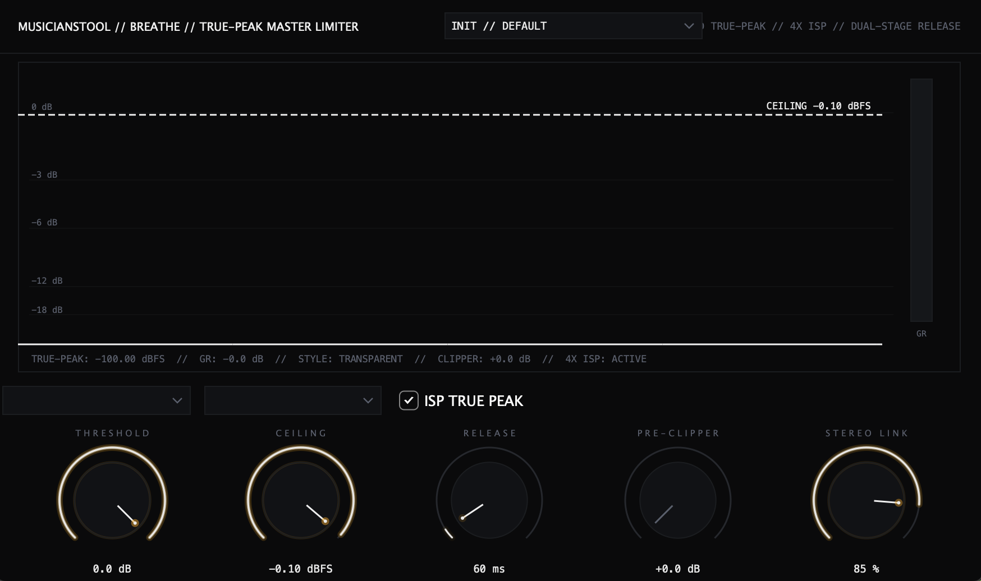Click the TRUE-PEAK: -100.00 dBFS readout
The height and width of the screenshot is (581, 981).
(x=98, y=359)
